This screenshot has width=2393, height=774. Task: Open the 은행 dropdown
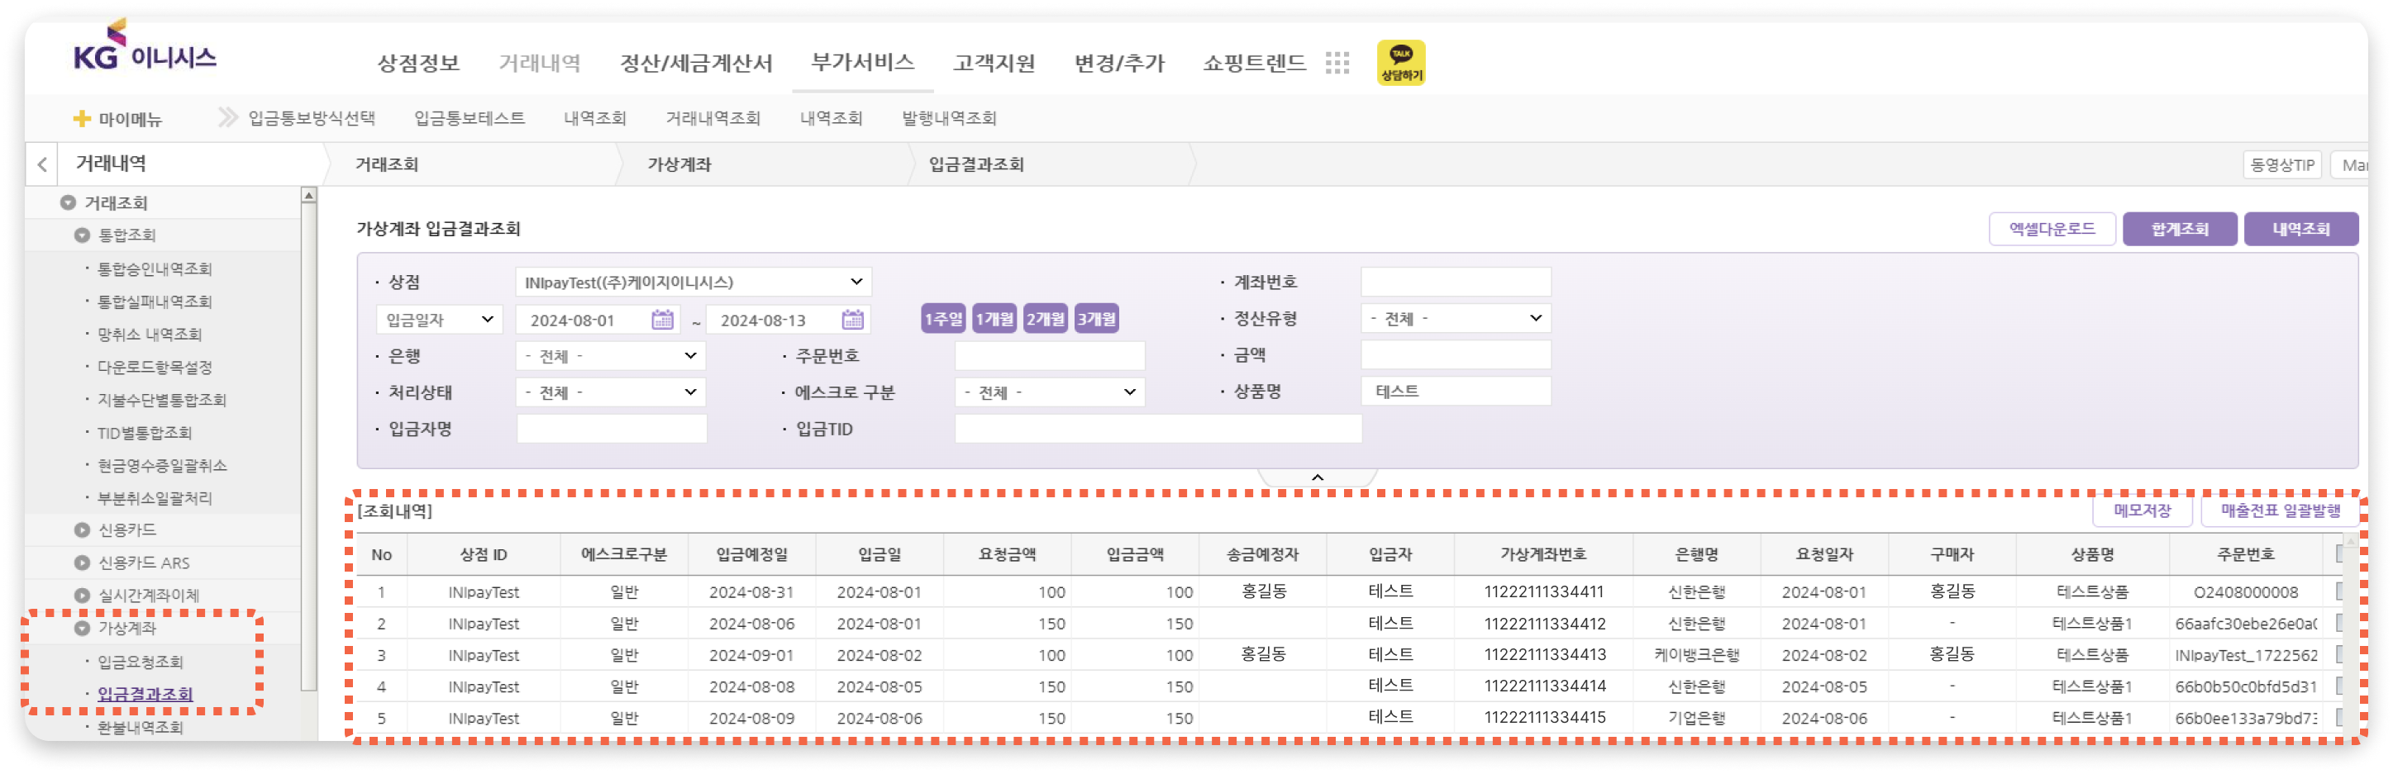pos(610,355)
